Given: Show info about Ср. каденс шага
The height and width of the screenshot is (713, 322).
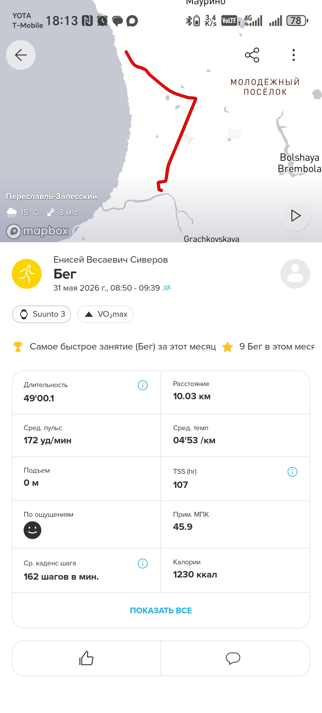Looking at the screenshot, I should (x=143, y=563).
